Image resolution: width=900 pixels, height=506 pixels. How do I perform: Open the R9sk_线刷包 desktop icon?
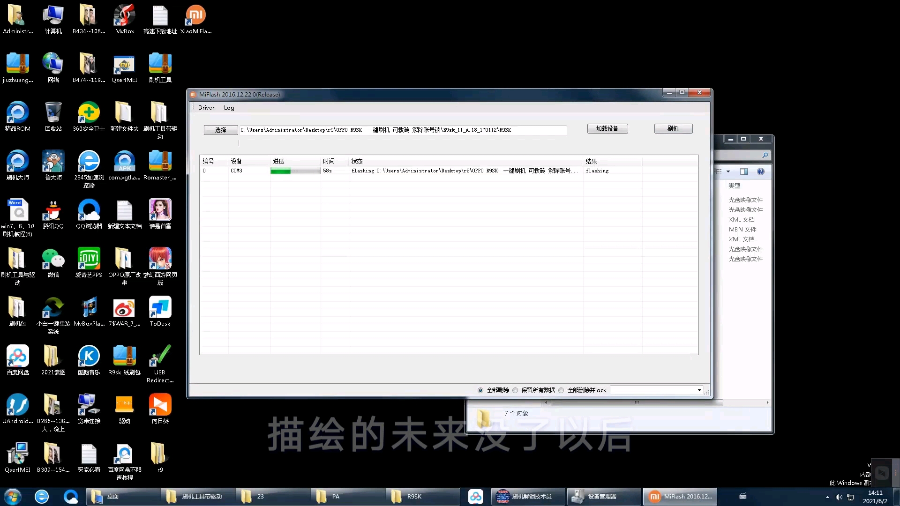coord(125,361)
